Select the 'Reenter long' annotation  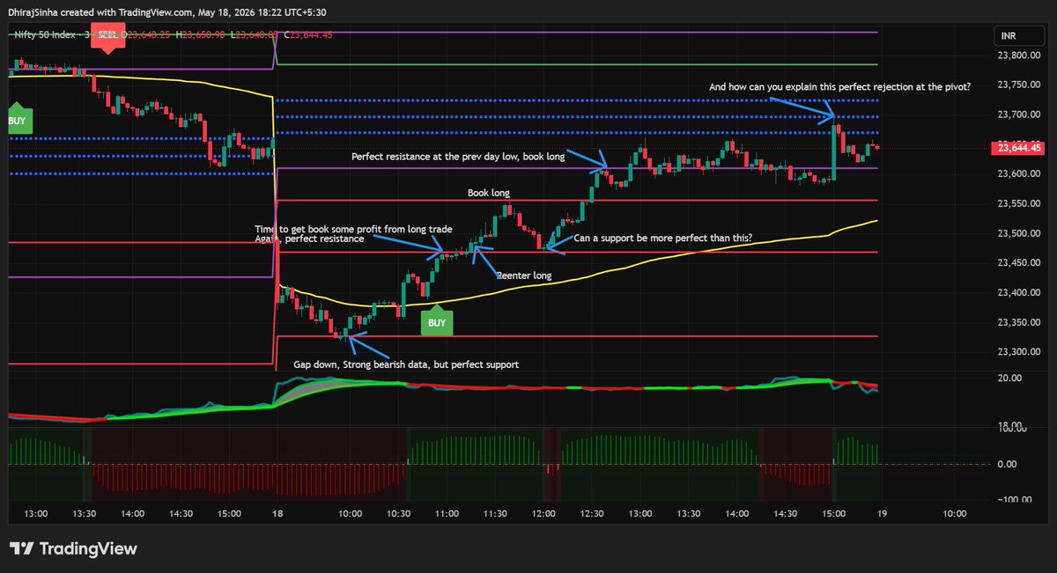click(x=524, y=275)
